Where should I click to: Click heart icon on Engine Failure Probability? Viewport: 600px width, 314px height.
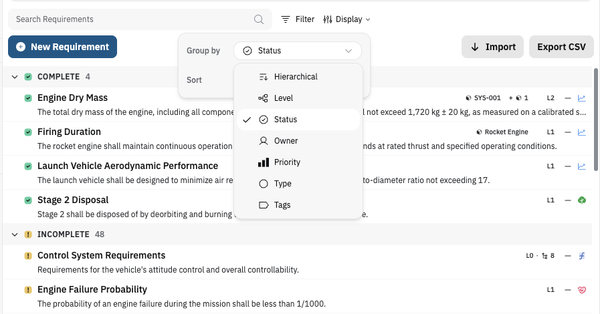click(x=582, y=290)
